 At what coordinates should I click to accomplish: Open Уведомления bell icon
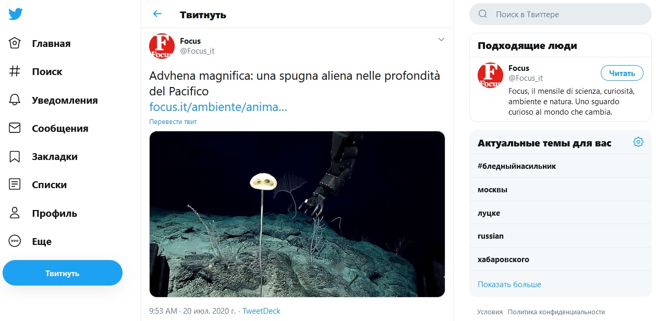coord(15,100)
